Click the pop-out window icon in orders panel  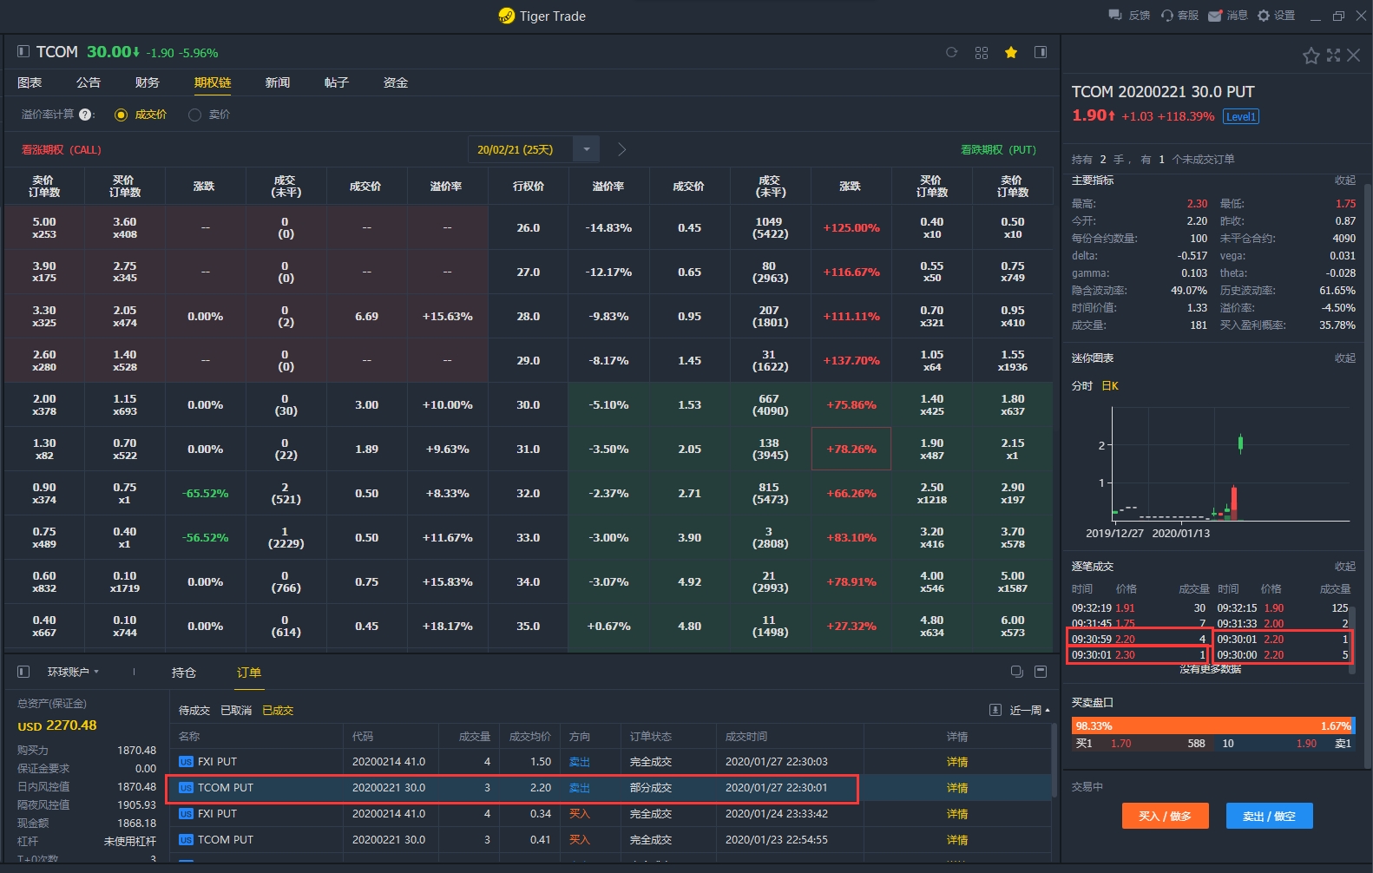click(1017, 672)
